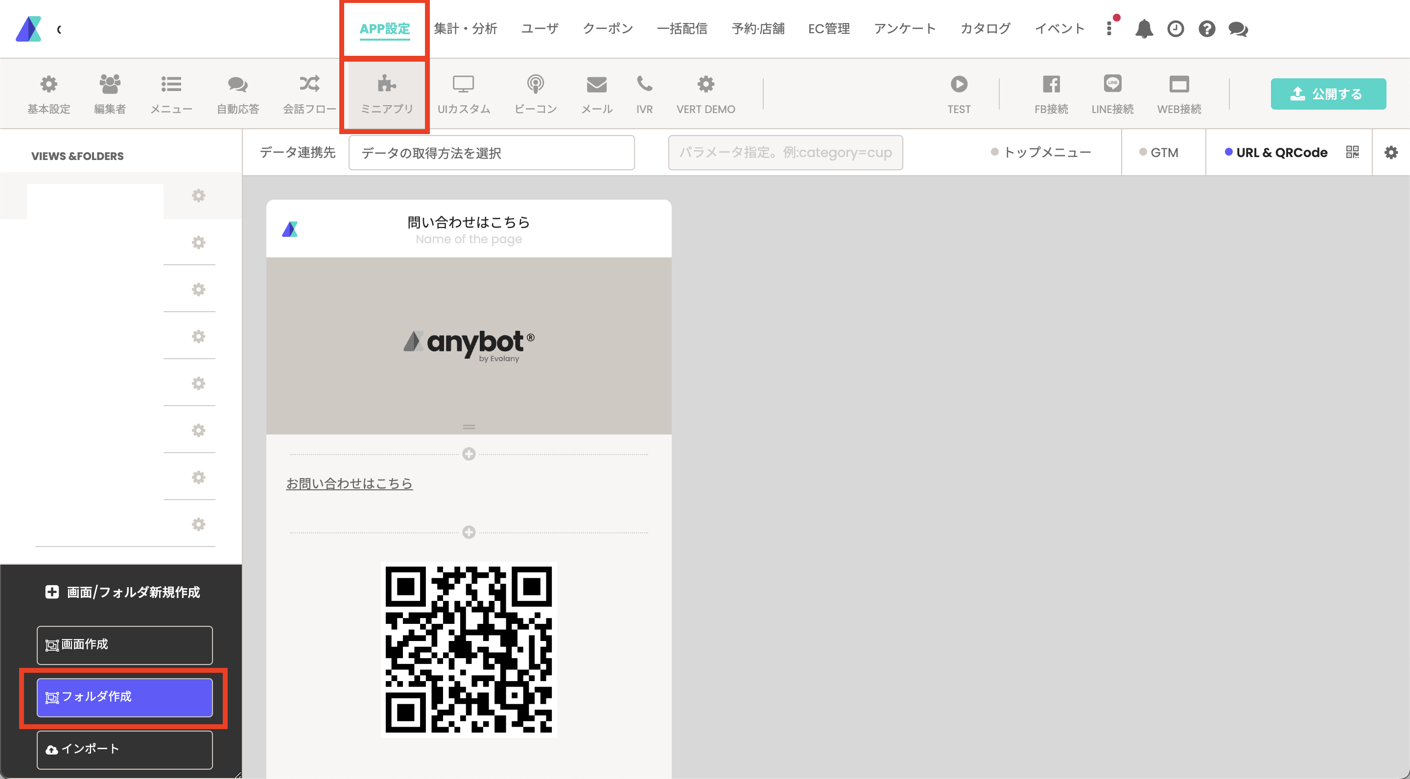Switch to the イベント tab
This screenshot has width=1410, height=779.
[x=1059, y=28]
